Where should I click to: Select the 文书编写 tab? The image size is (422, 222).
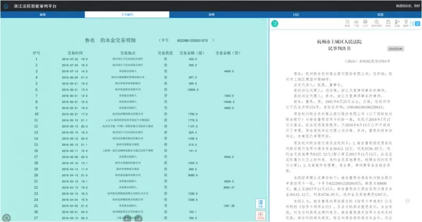[127, 15]
